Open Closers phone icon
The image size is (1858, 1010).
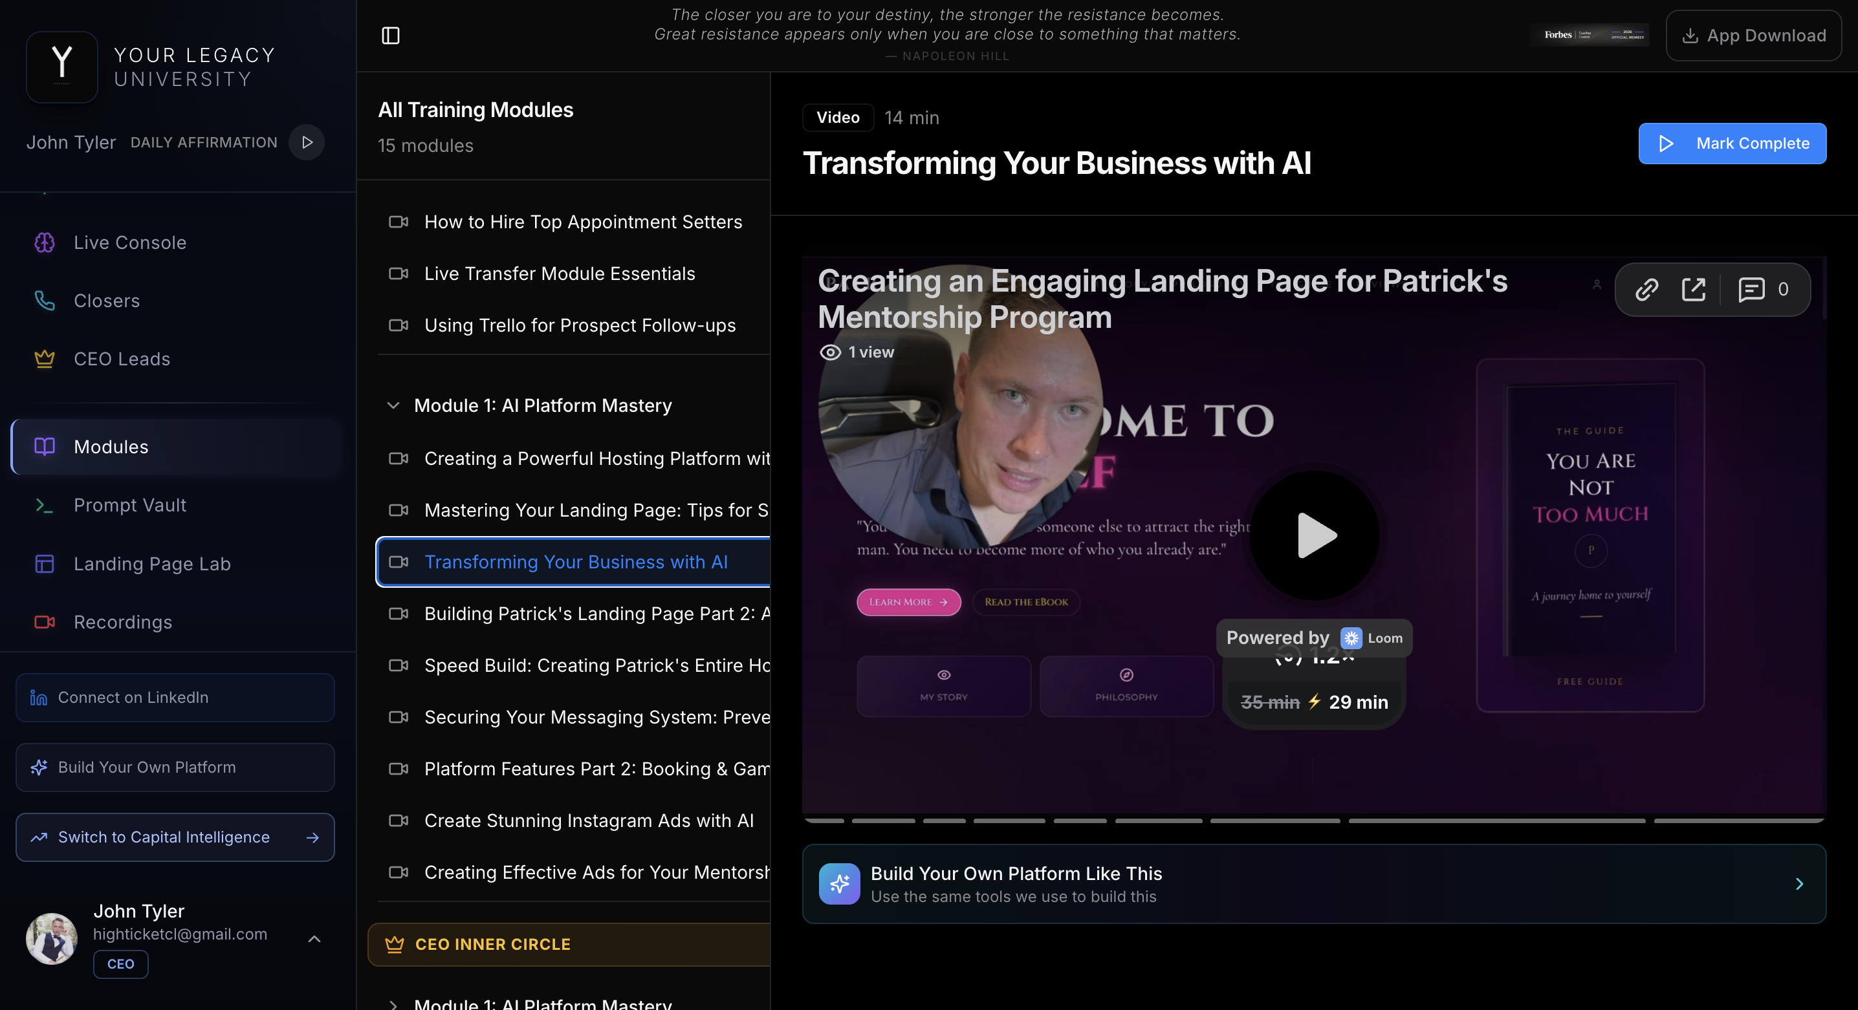(45, 301)
